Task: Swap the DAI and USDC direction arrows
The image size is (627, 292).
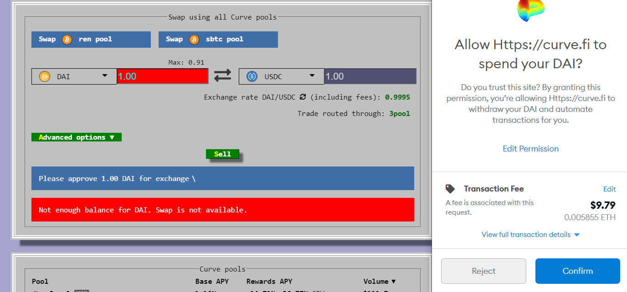Action: pyautogui.click(x=223, y=76)
